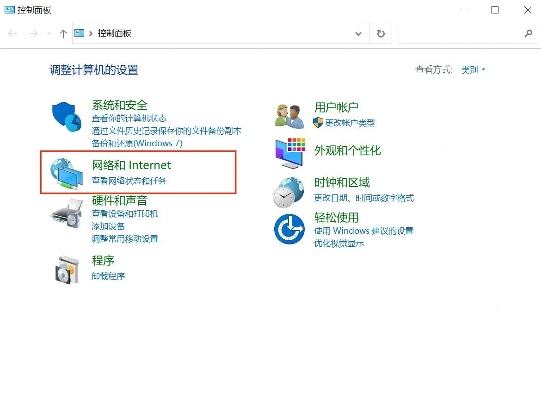The image size is (541, 406).
Task: Open recent pages chevron beside forward arrow
Action: coord(49,33)
